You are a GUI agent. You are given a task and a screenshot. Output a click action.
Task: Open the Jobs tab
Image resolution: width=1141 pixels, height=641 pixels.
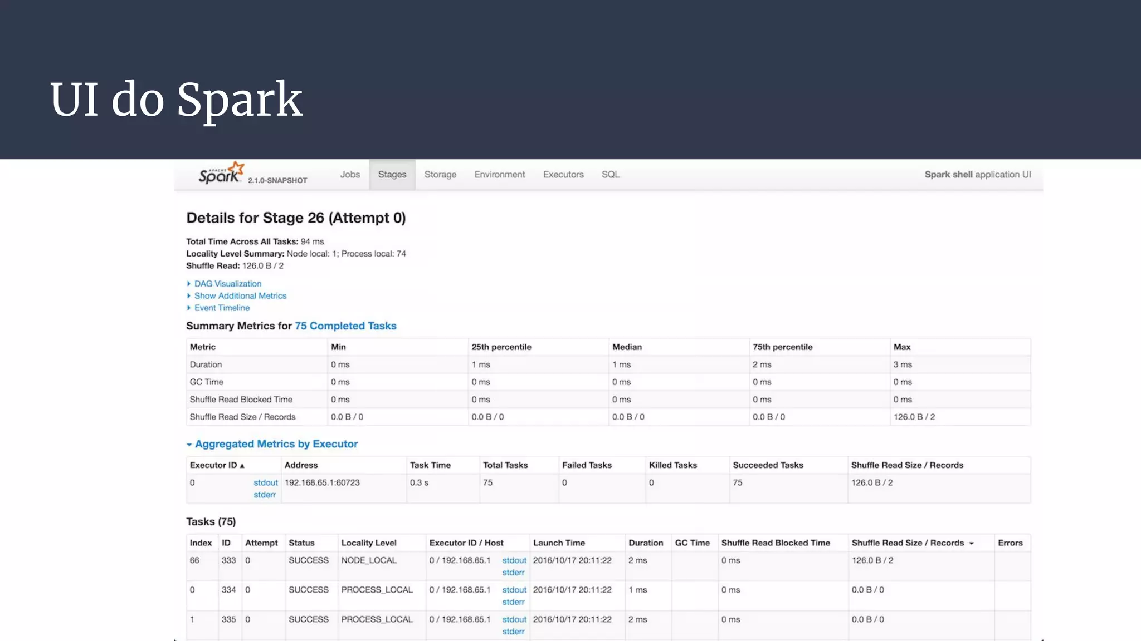click(350, 175)
